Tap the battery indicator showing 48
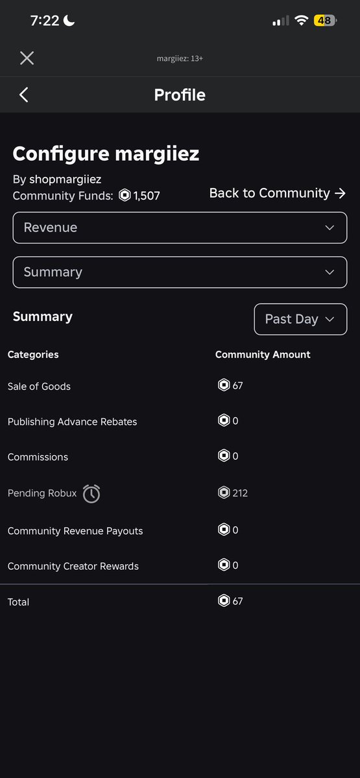Image resolution: width=360 pixels, height=778 pixels. (325, 21)
